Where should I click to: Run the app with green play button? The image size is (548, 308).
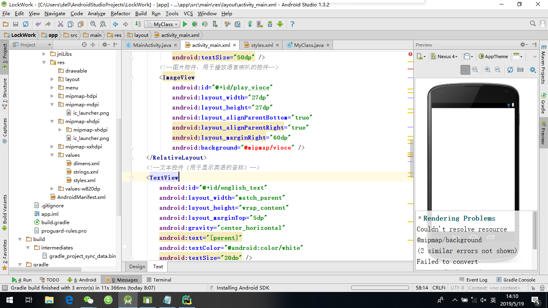[x=185, y=24]
